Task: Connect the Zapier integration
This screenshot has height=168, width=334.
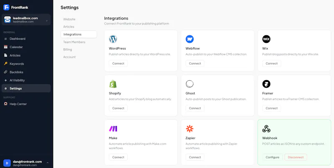Action: (x=195, y=157)
